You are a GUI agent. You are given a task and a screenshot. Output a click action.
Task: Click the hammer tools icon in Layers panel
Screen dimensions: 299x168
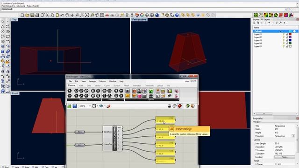pos(280,23)
